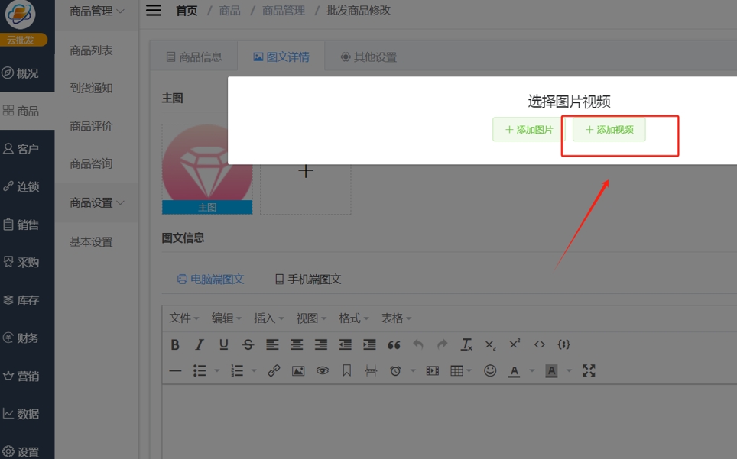Select the Bold icon in the editor toolbar
Image resolution: width=737 pixels, height=459 pixels.
(x=175, y=344)
